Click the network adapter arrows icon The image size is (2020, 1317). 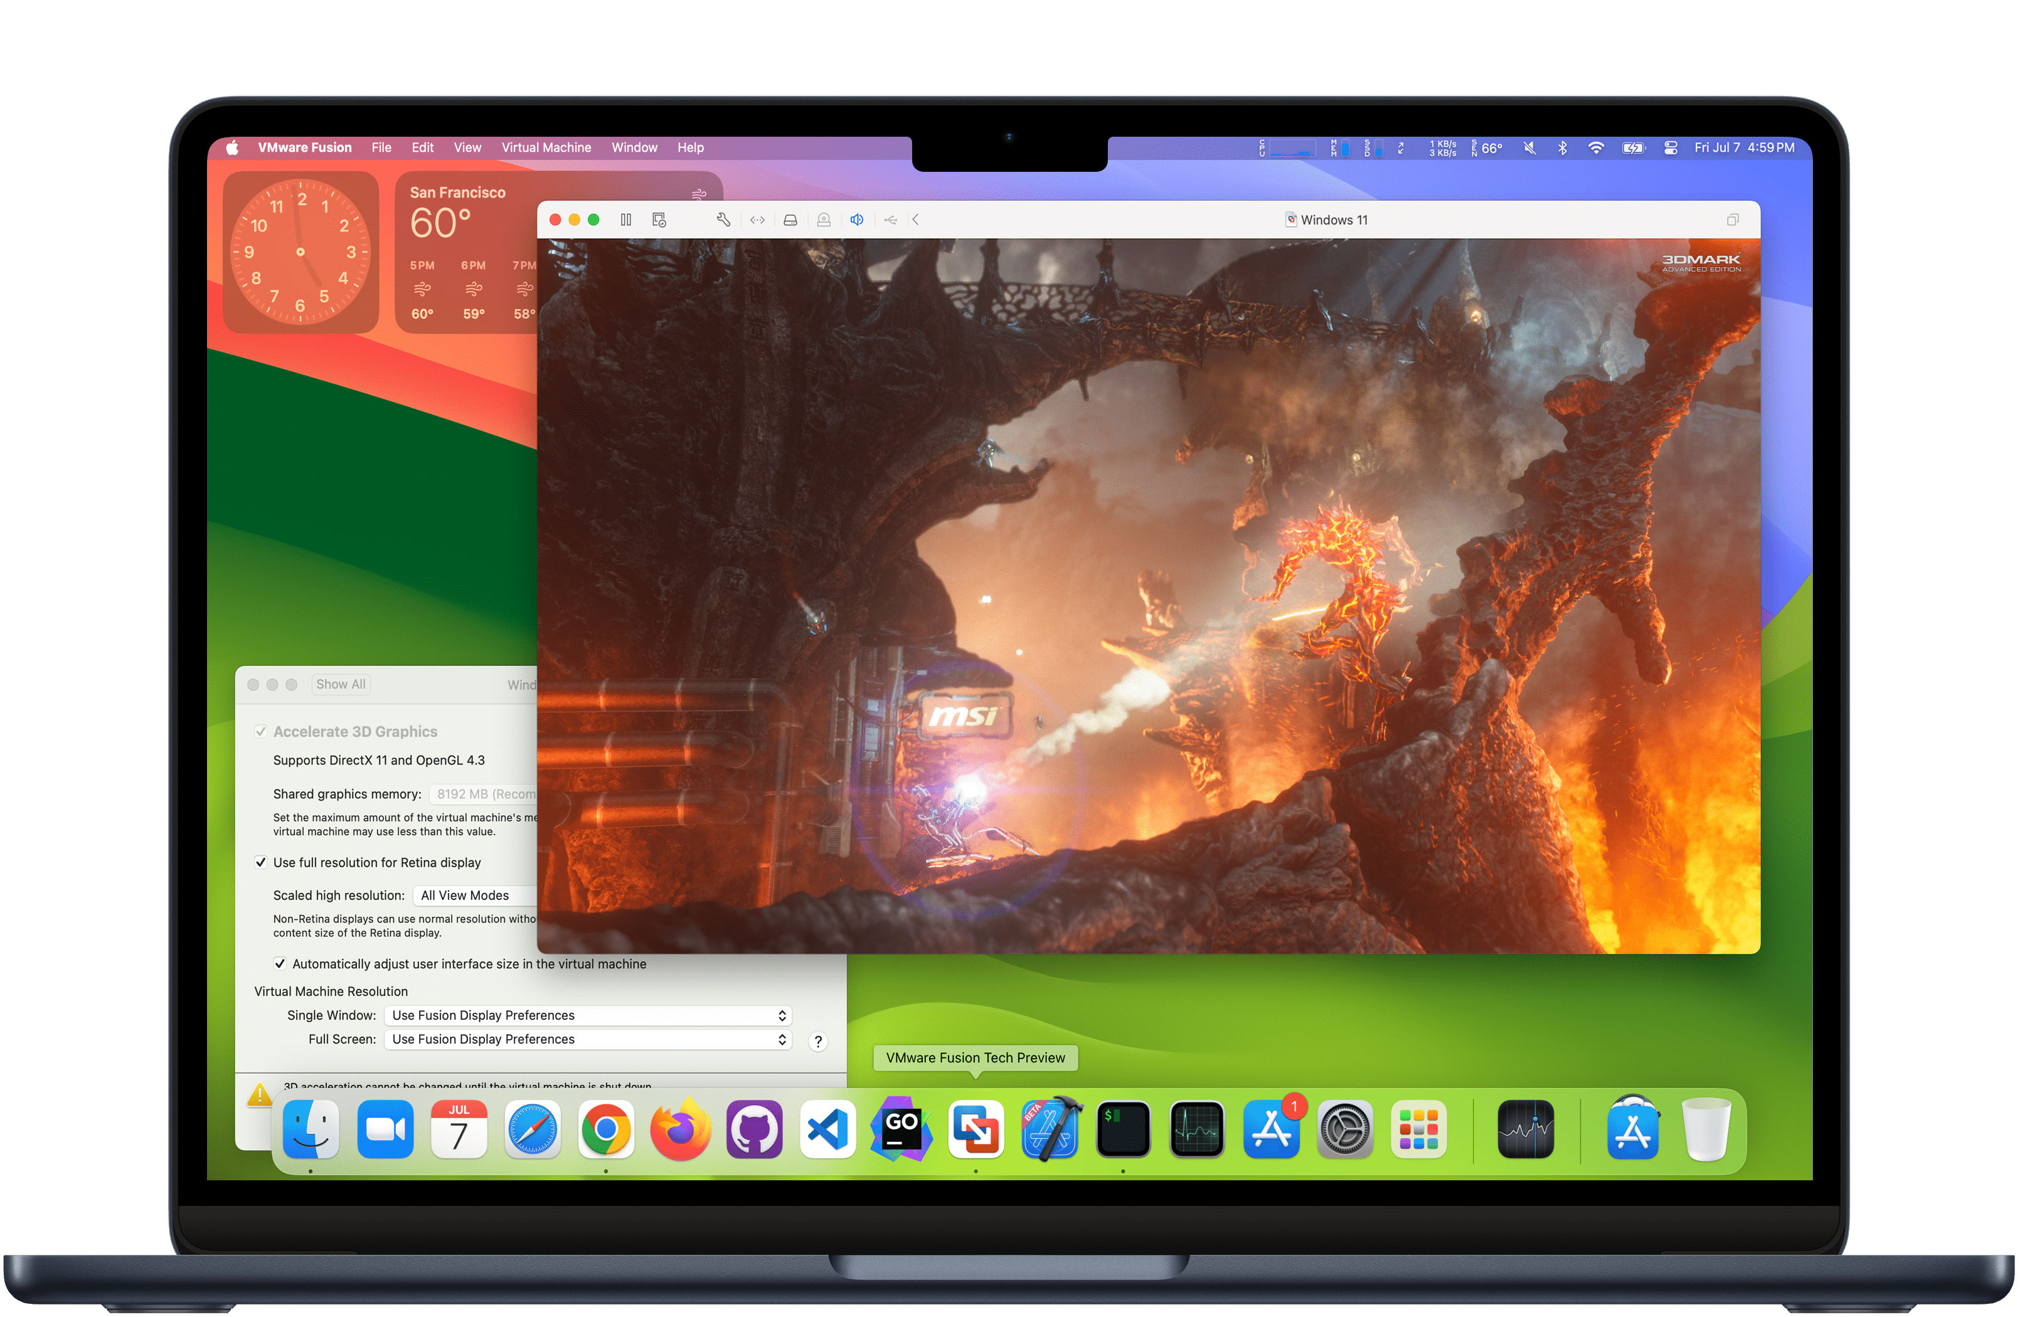point(757,219)
